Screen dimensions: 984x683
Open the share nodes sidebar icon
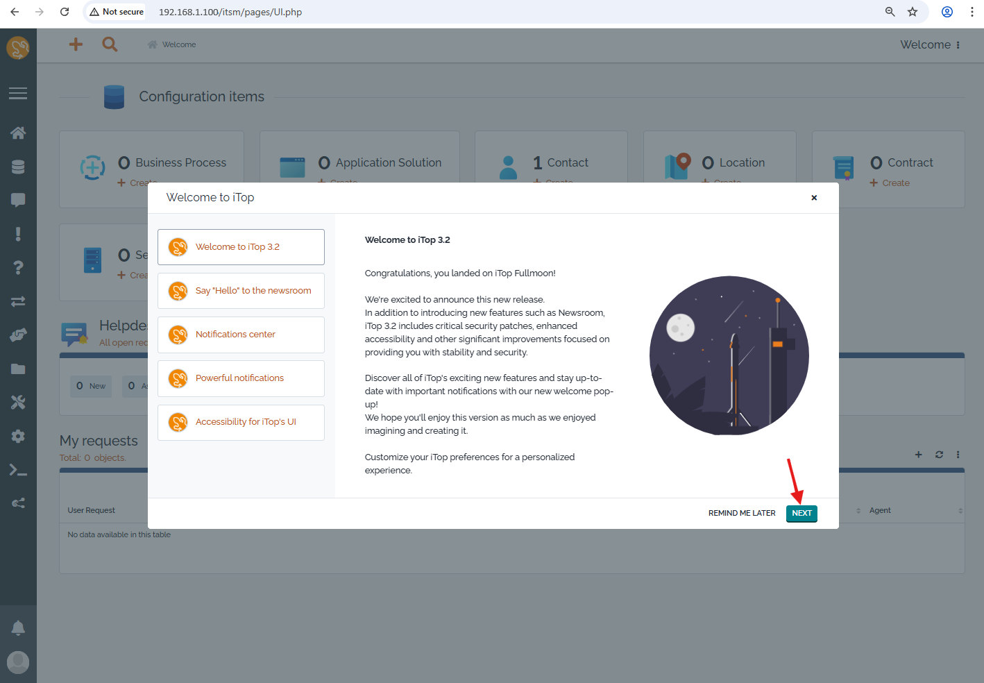[x=18, y=503]
